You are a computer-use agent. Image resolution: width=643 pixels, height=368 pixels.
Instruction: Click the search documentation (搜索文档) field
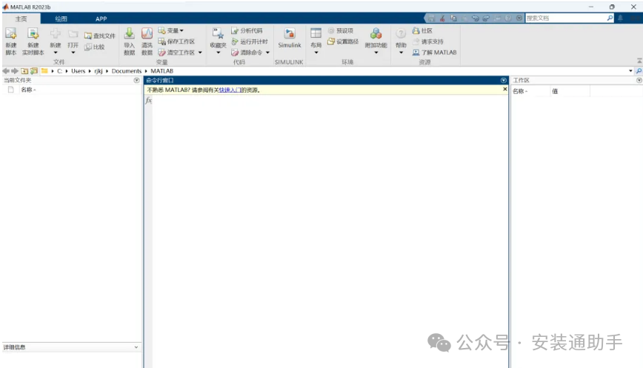pyautogui.click(x=565, y=18)
